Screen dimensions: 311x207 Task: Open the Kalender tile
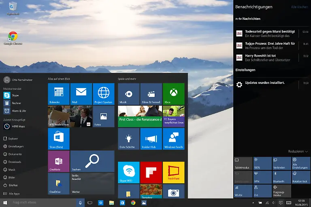coord(58,94)
